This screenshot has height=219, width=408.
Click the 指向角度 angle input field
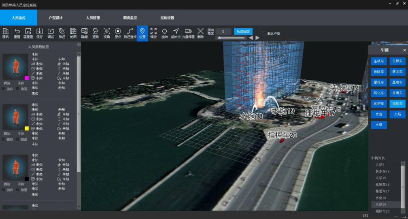pyautogui.click(x=223, y=32)
